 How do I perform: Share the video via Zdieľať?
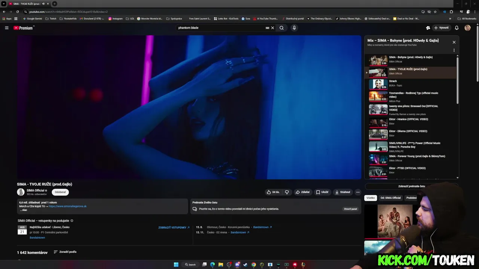click(302, 192)
